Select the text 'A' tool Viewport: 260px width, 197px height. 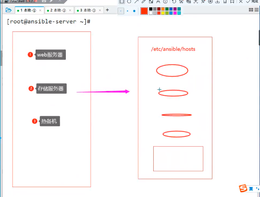pyautogui.click(x=158, y=2)
